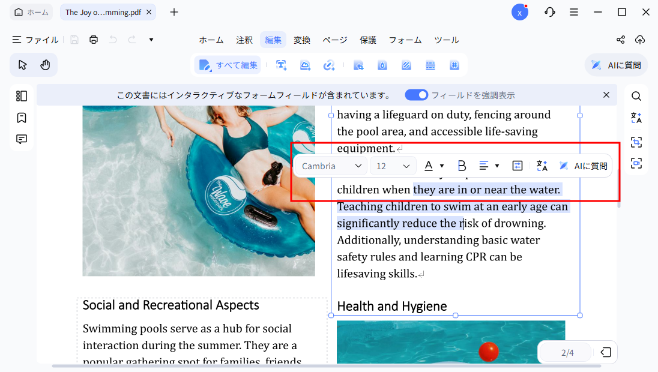This screenshot has height=372, width=658.
Task: Open the 変換 menu tab
Action: pos(302,40)
